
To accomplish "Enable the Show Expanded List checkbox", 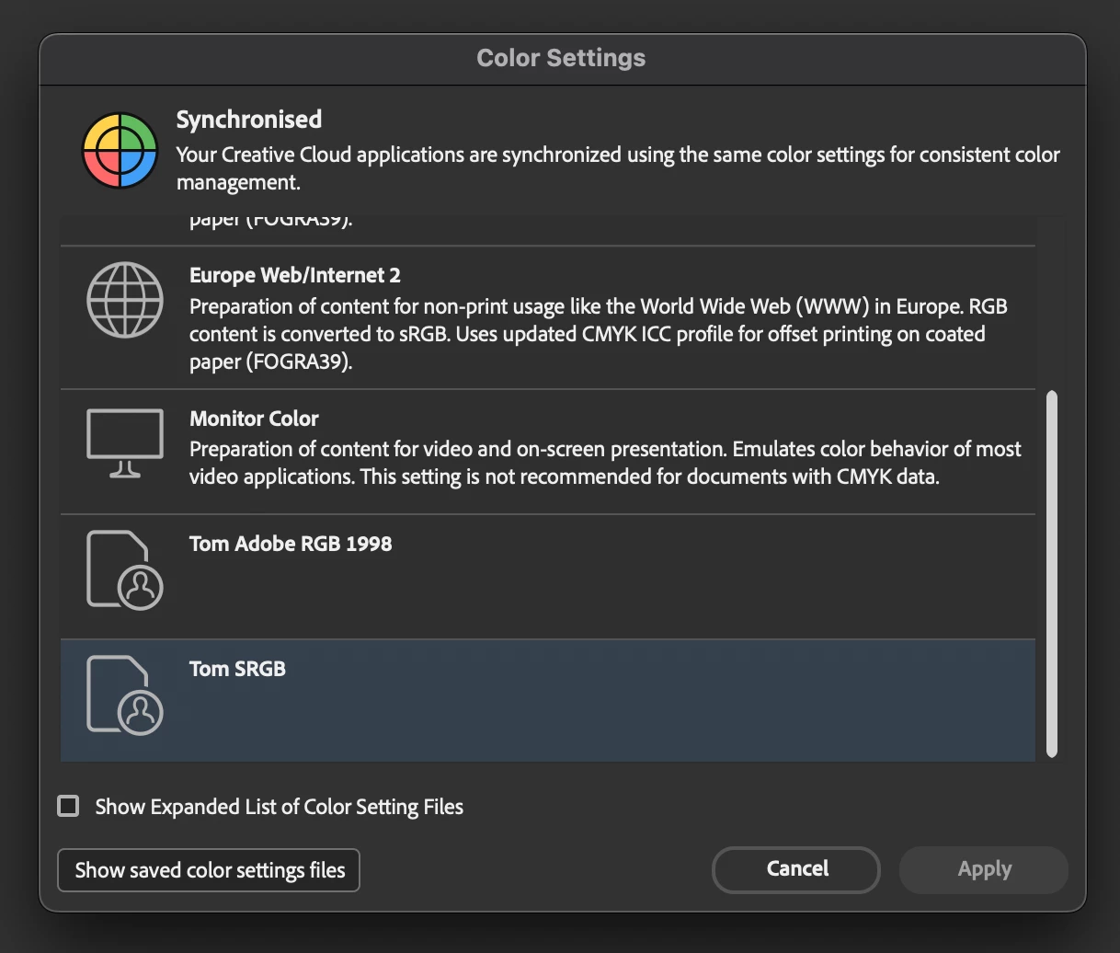I will 68,807.
